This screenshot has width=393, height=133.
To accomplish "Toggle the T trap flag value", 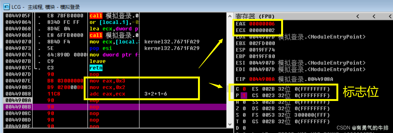I will click(x=244, y=121).
